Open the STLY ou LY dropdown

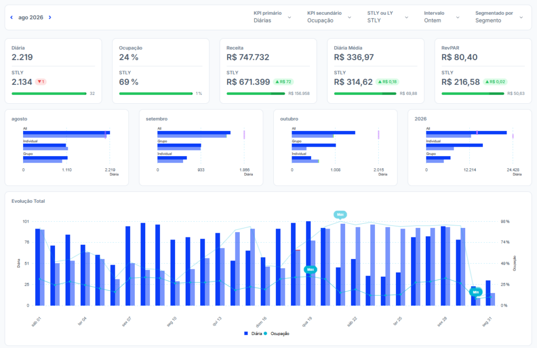[388, 17]
